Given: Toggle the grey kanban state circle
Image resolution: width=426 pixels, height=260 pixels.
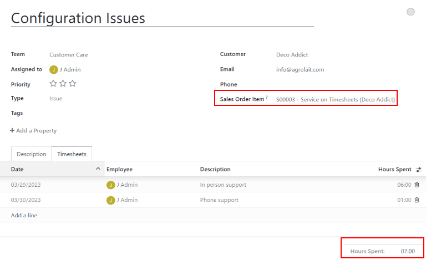Looking at the screenshot, I should pos(410,12).
